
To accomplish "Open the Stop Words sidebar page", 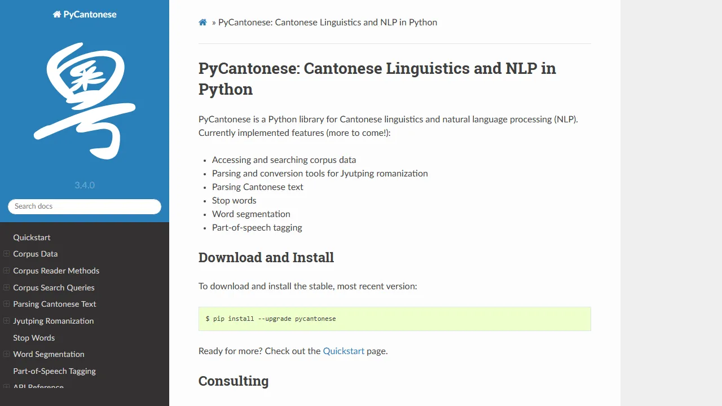I will coord(33,337).
